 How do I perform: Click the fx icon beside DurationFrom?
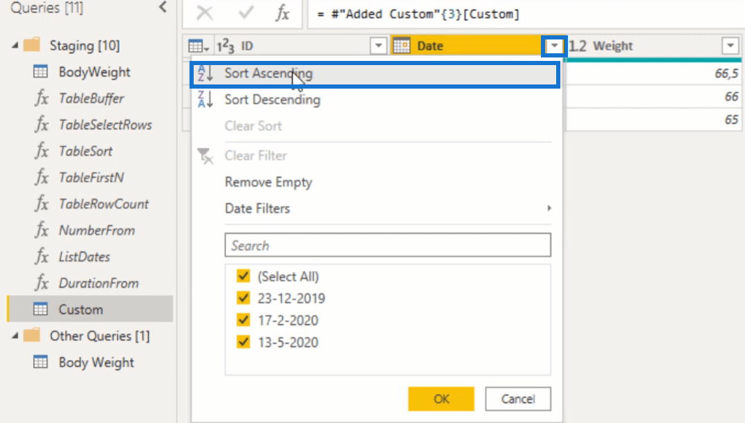(x=42, y=282)
